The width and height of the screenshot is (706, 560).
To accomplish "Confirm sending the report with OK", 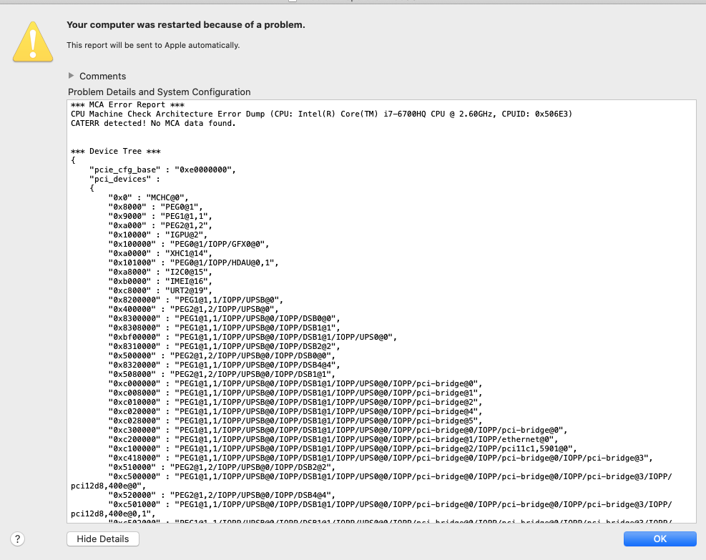I will (659, 539).
